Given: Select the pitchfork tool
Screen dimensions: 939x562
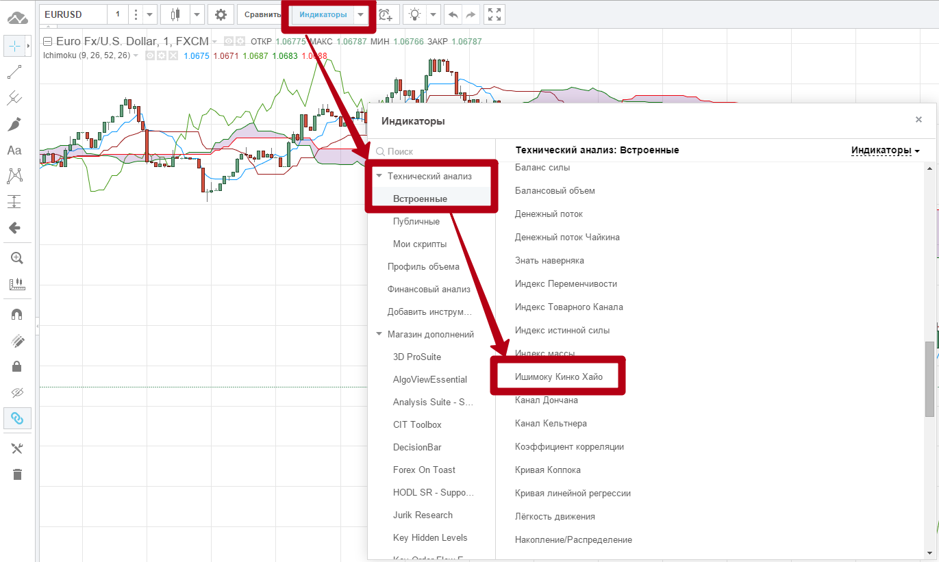Looking at the screenshot, I should point(14,98).
